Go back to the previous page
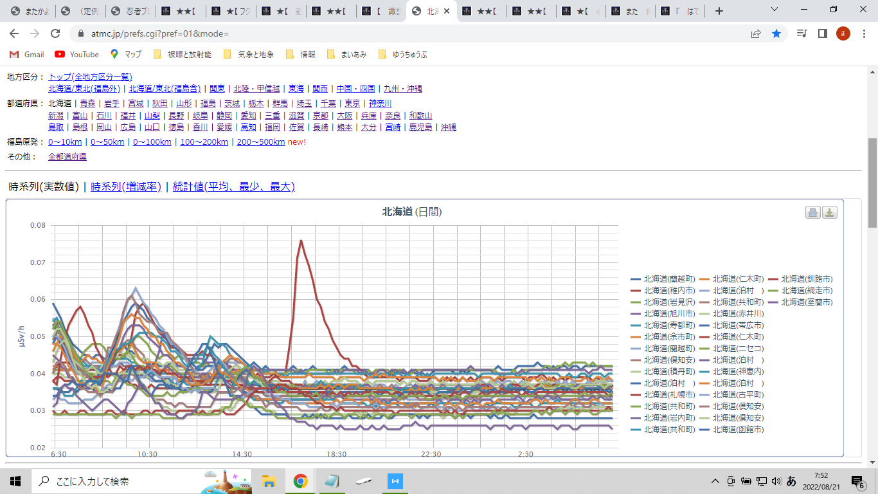 click(x=14, y=33)
